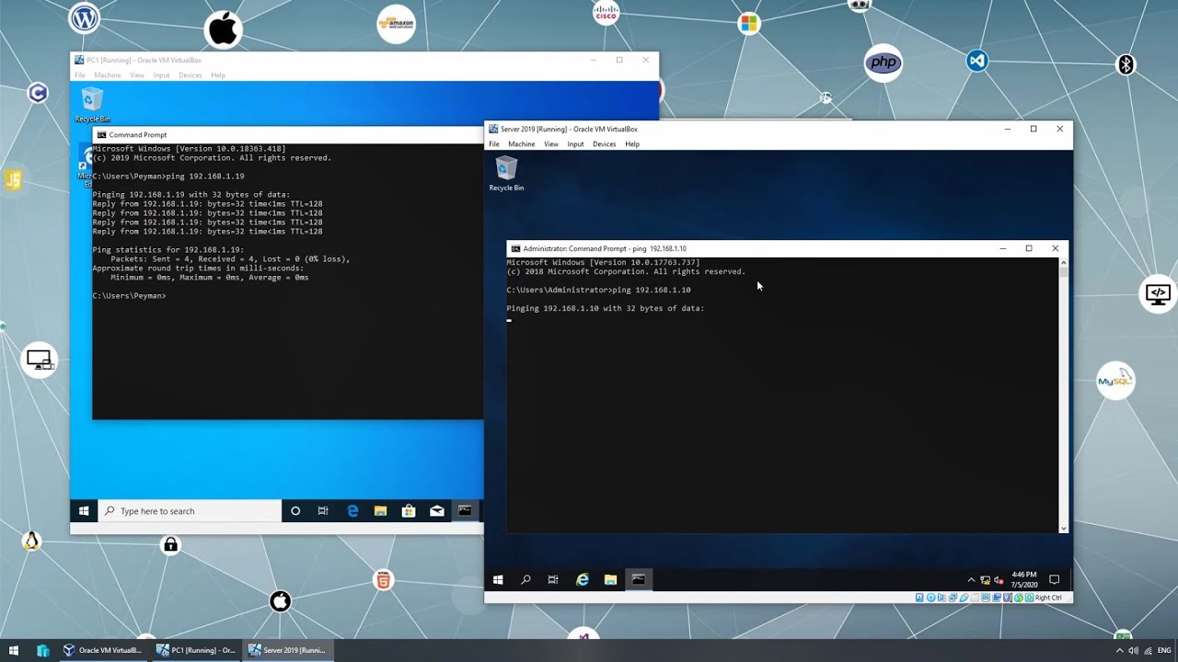The height and width of the screenshot is (662, 1178).
Task: Click the PC1 'Type here to search' box
Action: point(193,511)
